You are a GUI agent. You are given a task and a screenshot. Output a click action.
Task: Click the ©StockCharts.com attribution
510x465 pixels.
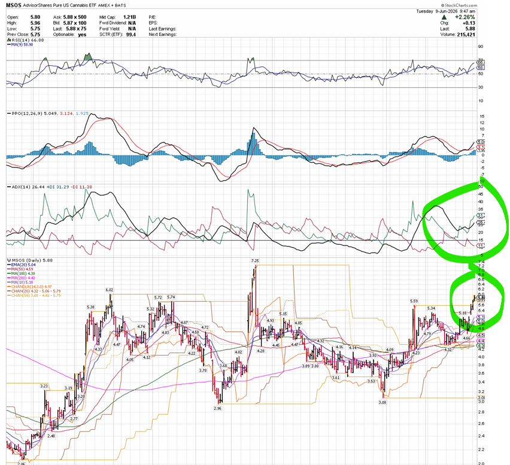point(459,5)
